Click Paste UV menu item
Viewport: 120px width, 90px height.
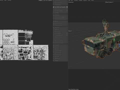point(60,47)
